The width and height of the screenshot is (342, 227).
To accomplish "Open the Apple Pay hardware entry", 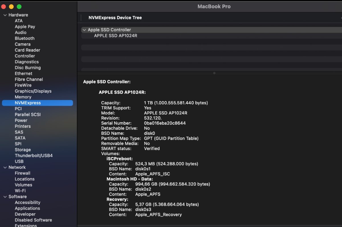I will 25,27.
